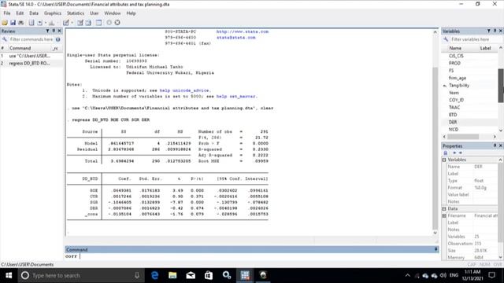
Task: Select the regress DD_BTD command in Review
Action: [30, 63]
